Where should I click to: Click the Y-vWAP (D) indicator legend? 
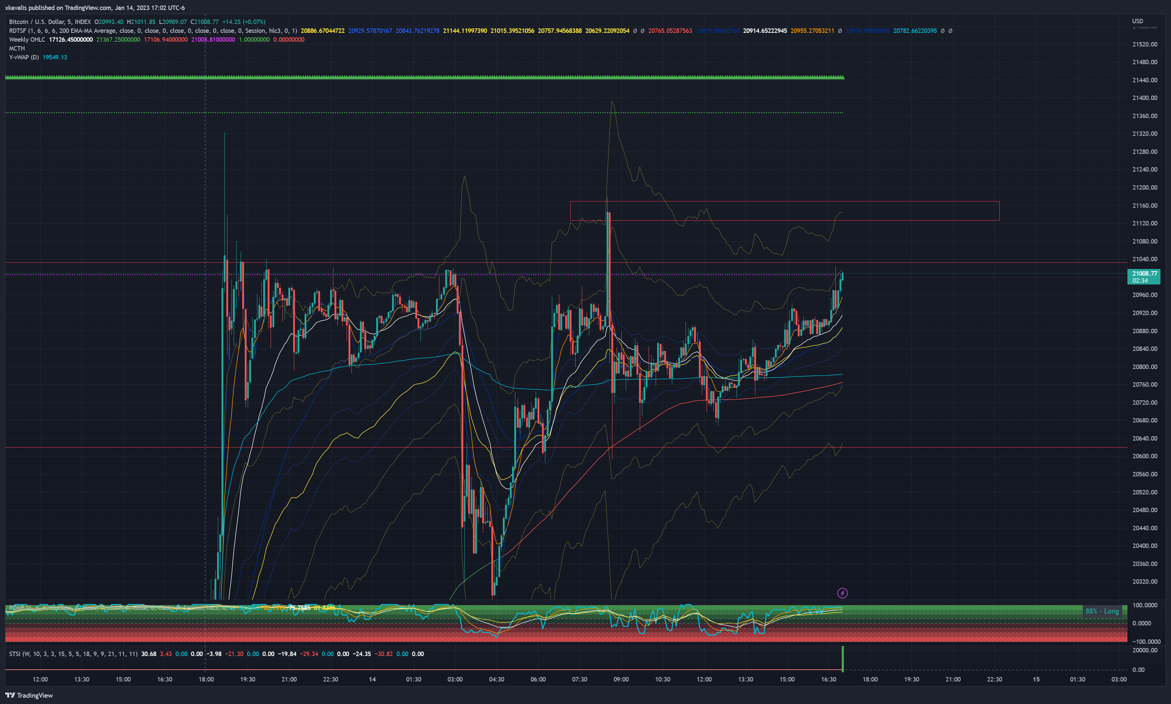(x=24, y=58)
